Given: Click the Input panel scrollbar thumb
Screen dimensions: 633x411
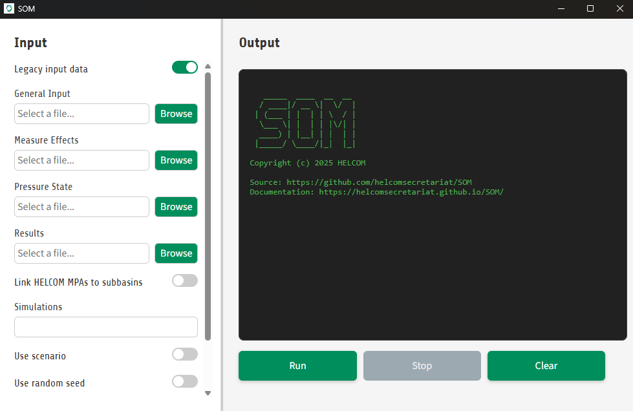Looking at the screenshot, I should tap(208, 207).
